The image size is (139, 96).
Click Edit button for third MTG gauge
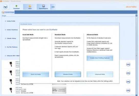pos(128,81)
